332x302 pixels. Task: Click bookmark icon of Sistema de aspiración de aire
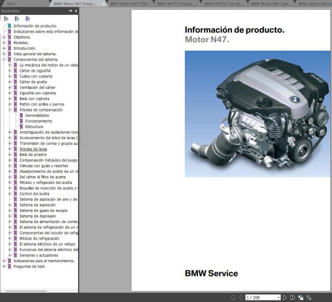click(x=15, y=199)
